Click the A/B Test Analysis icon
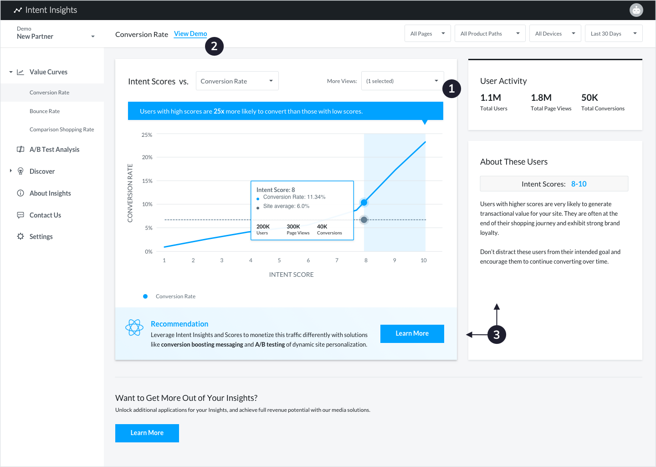The image size is (656, 467). (x=20, y=150)
